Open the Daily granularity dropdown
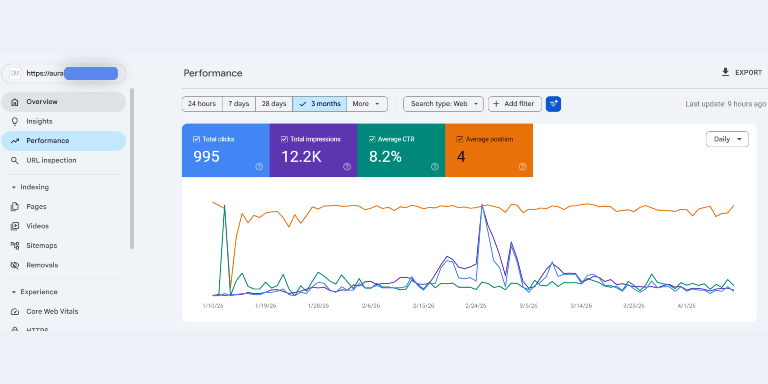This screenshot has height=384, width=768. pos(727,139)
